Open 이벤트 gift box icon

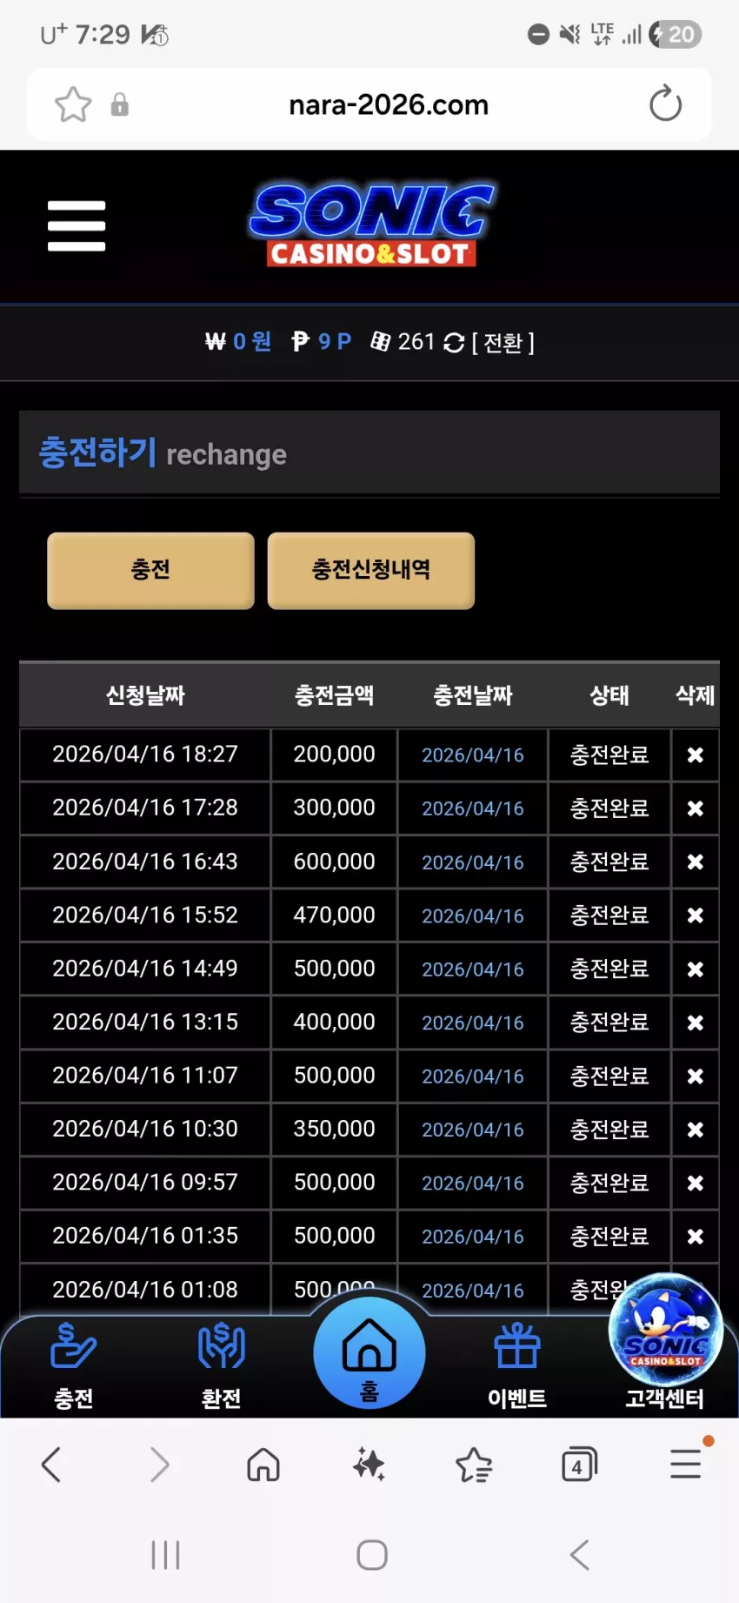pyautogui.click(x=517, y=1364)
